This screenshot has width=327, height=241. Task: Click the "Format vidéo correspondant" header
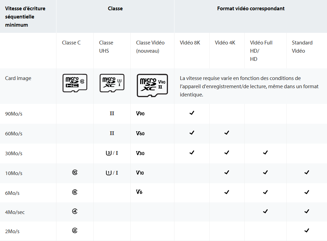[251, 9]
